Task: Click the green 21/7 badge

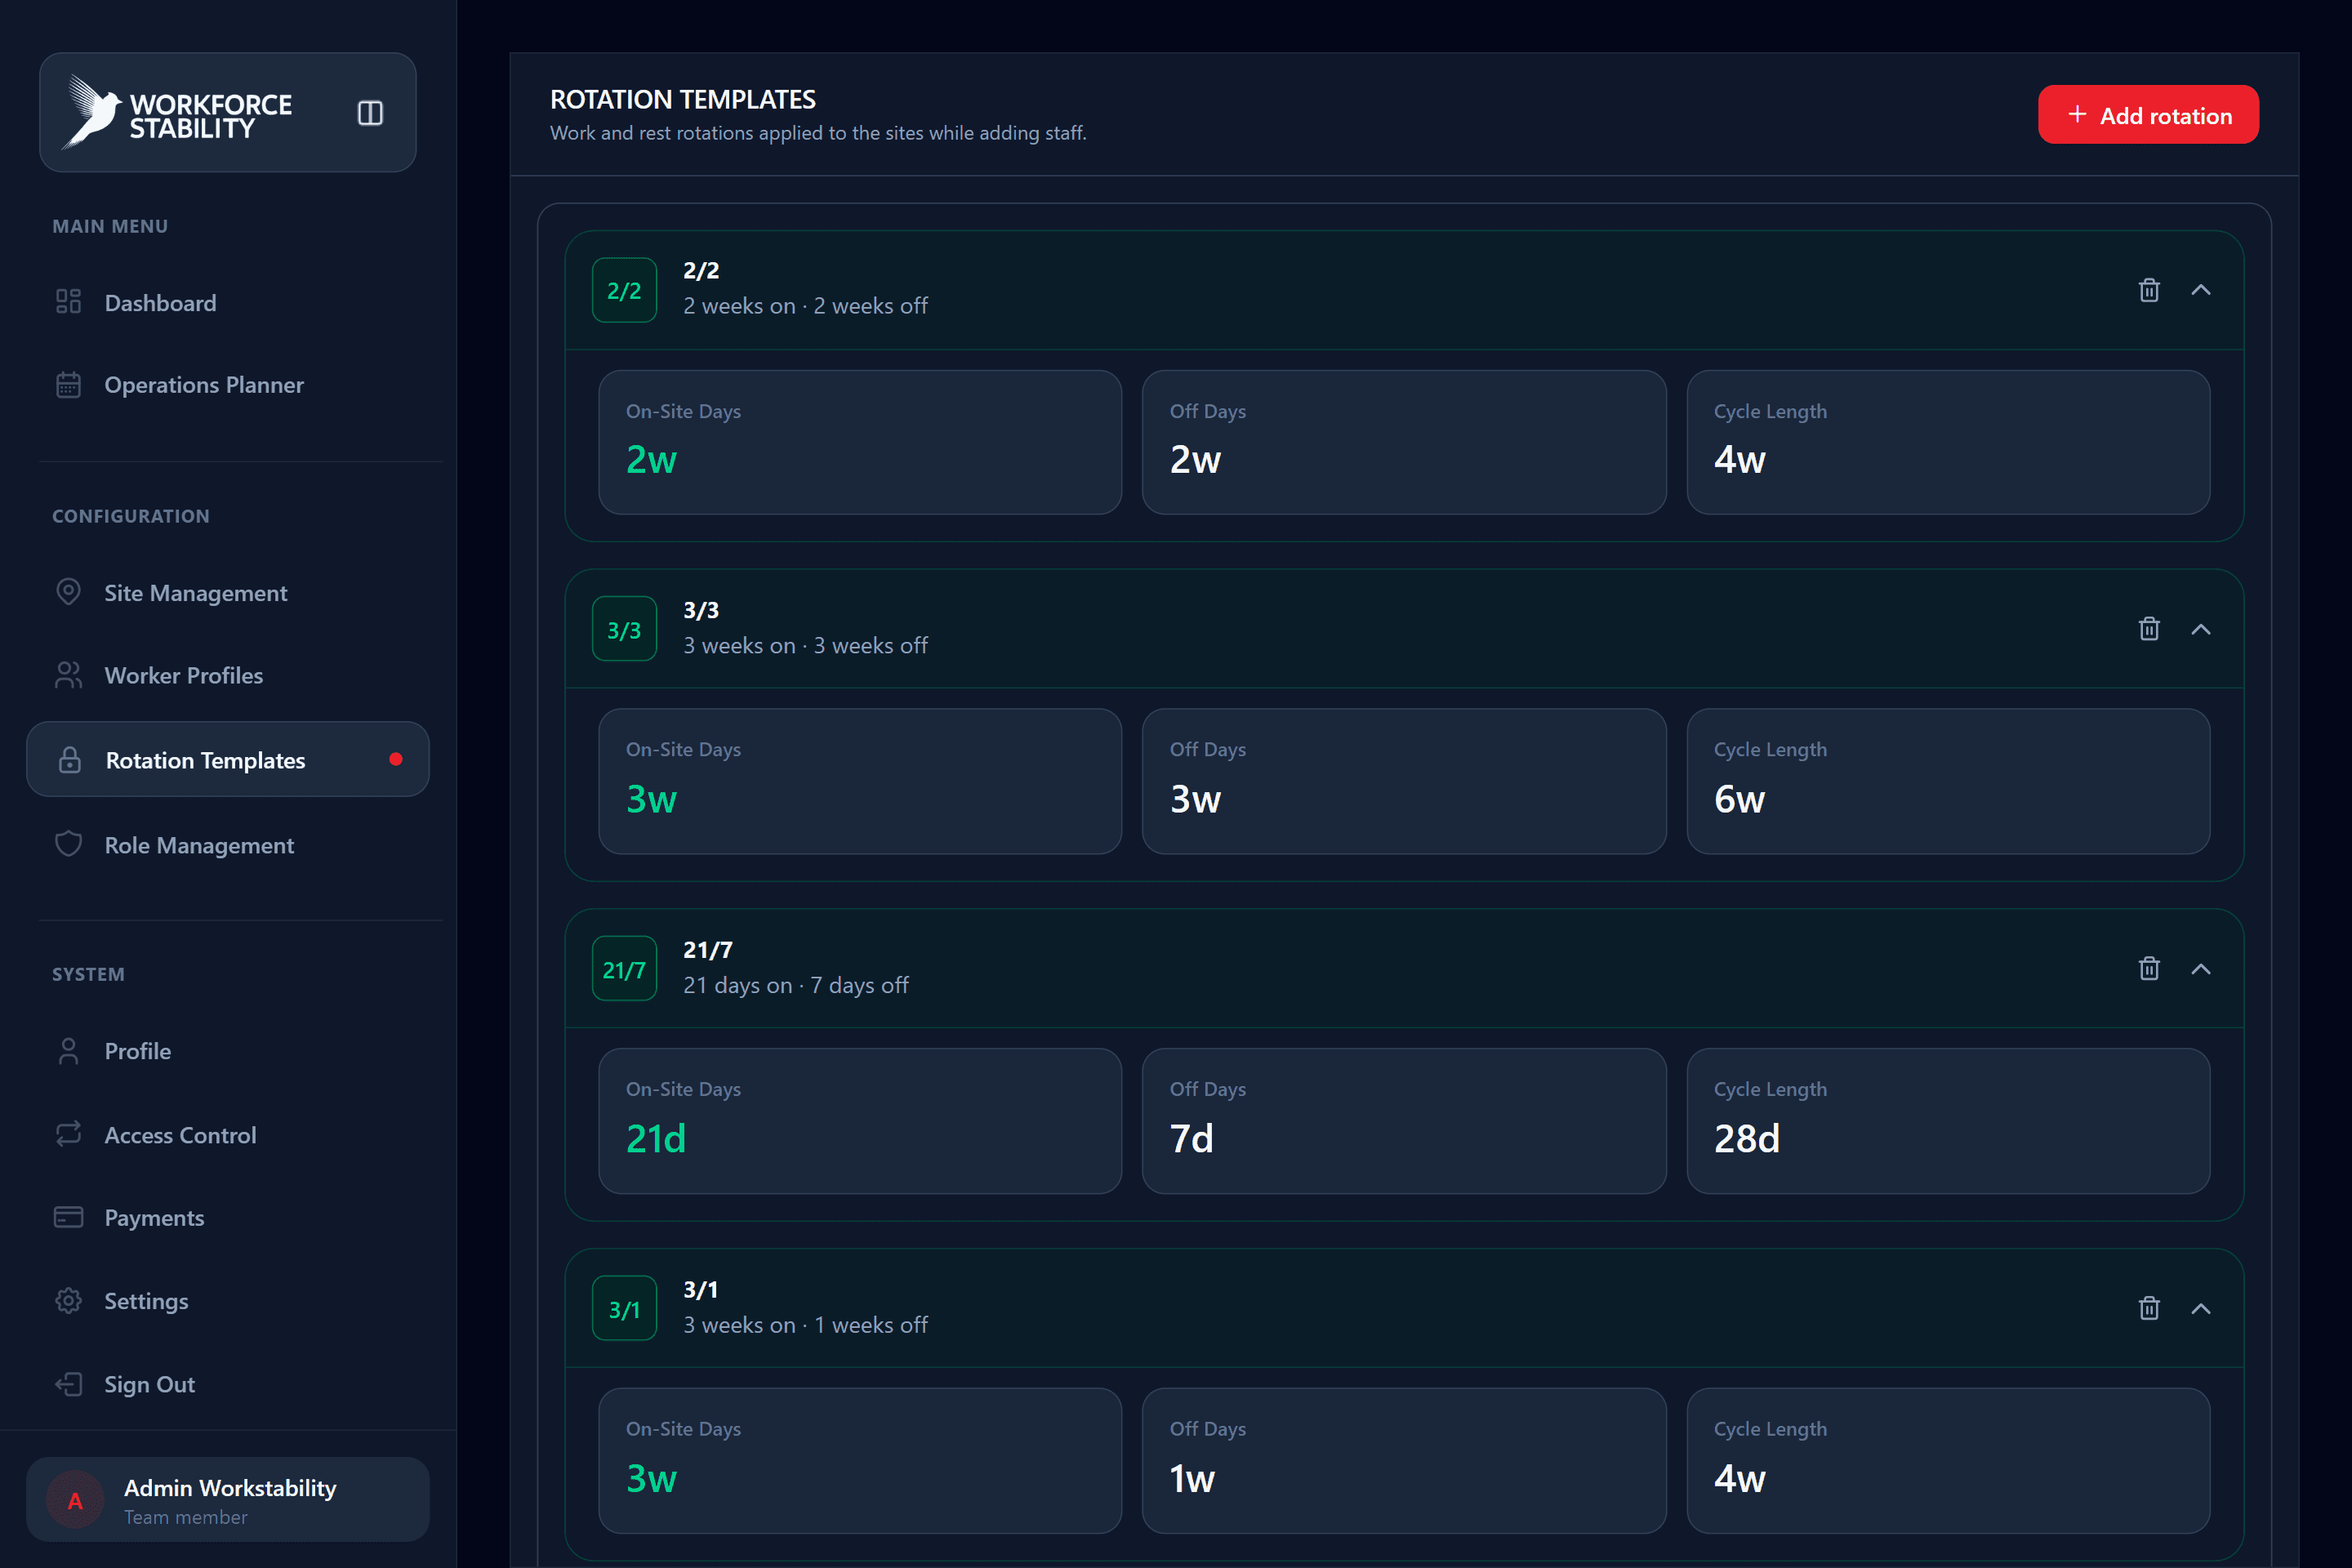Action: click(624, 968)
